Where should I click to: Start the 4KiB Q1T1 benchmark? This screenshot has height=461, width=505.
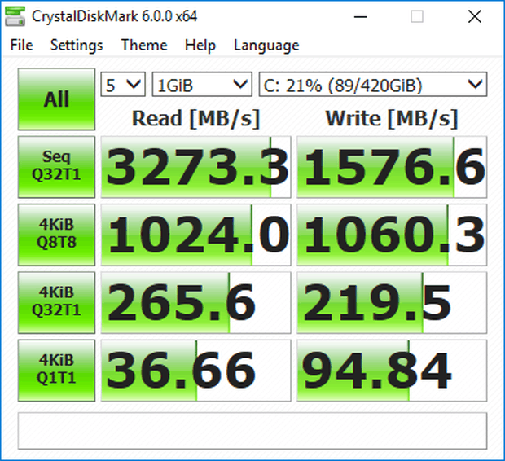click(x=56, y=371)
